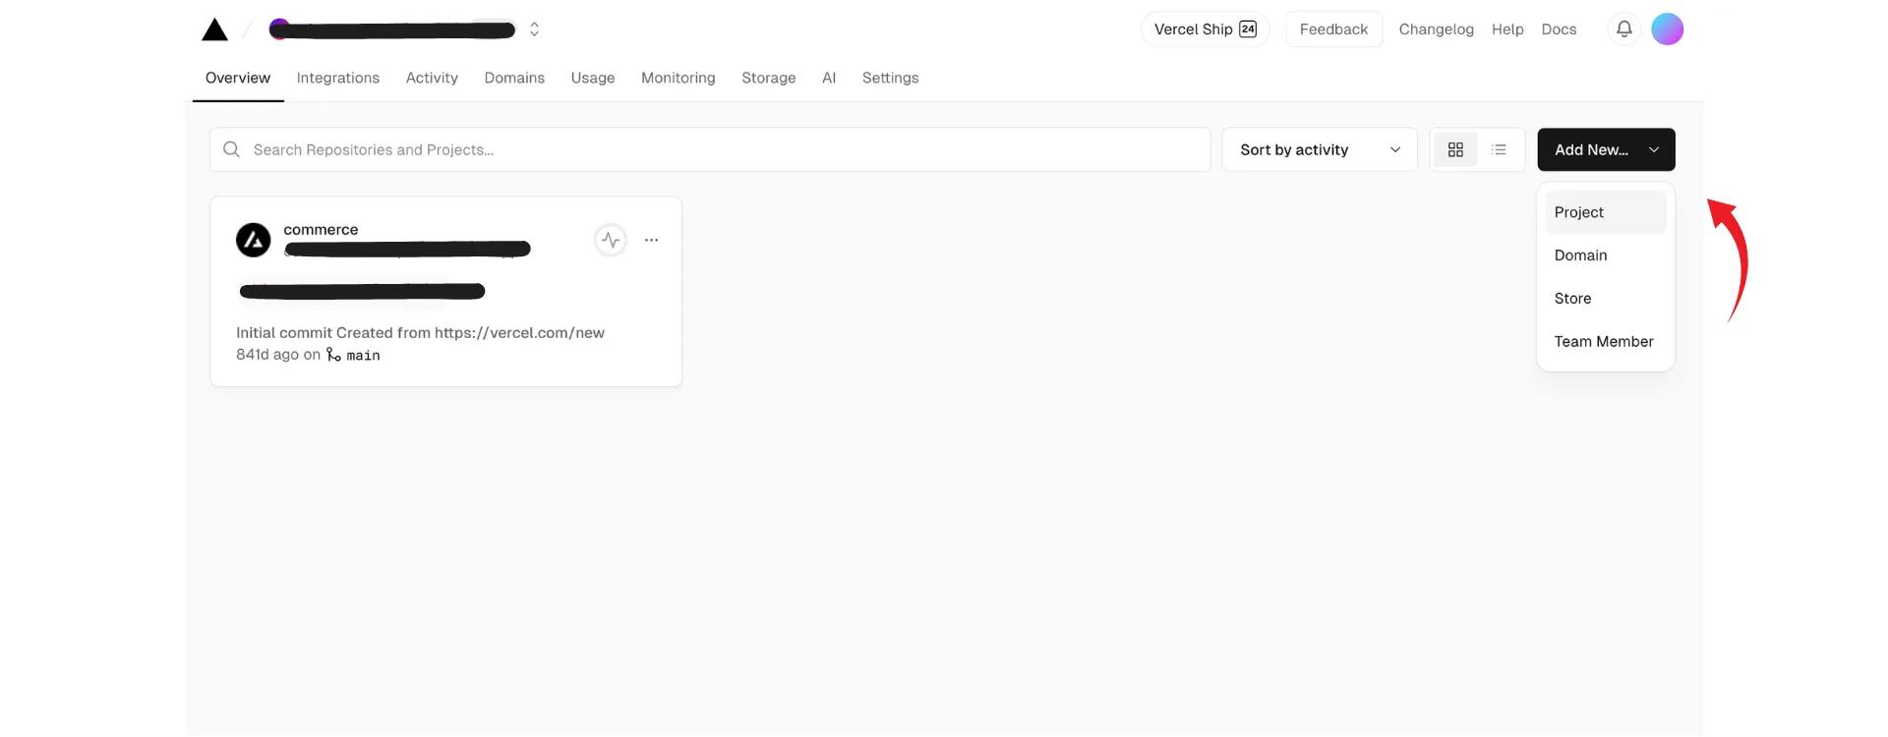The image size is (1888, 737).
Task: Switch to the Integrations tab
Action: [x=338, y=78]
